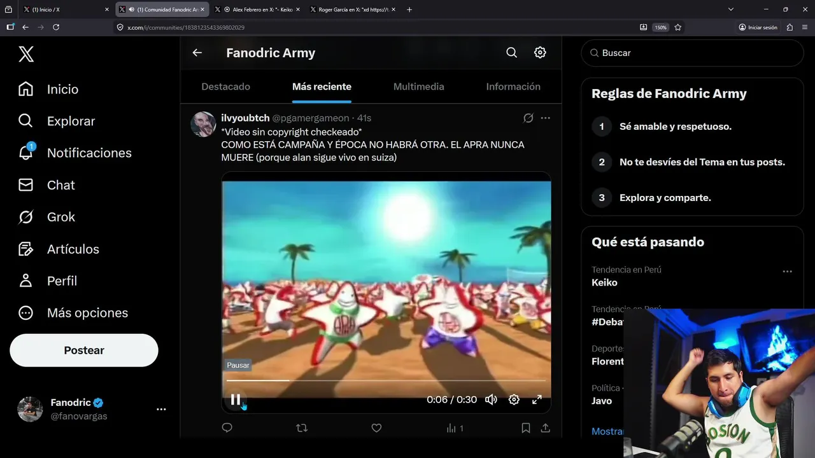Open Fanodric Army community settings gear
Screen dimensions: 815x458
[540, 53]
